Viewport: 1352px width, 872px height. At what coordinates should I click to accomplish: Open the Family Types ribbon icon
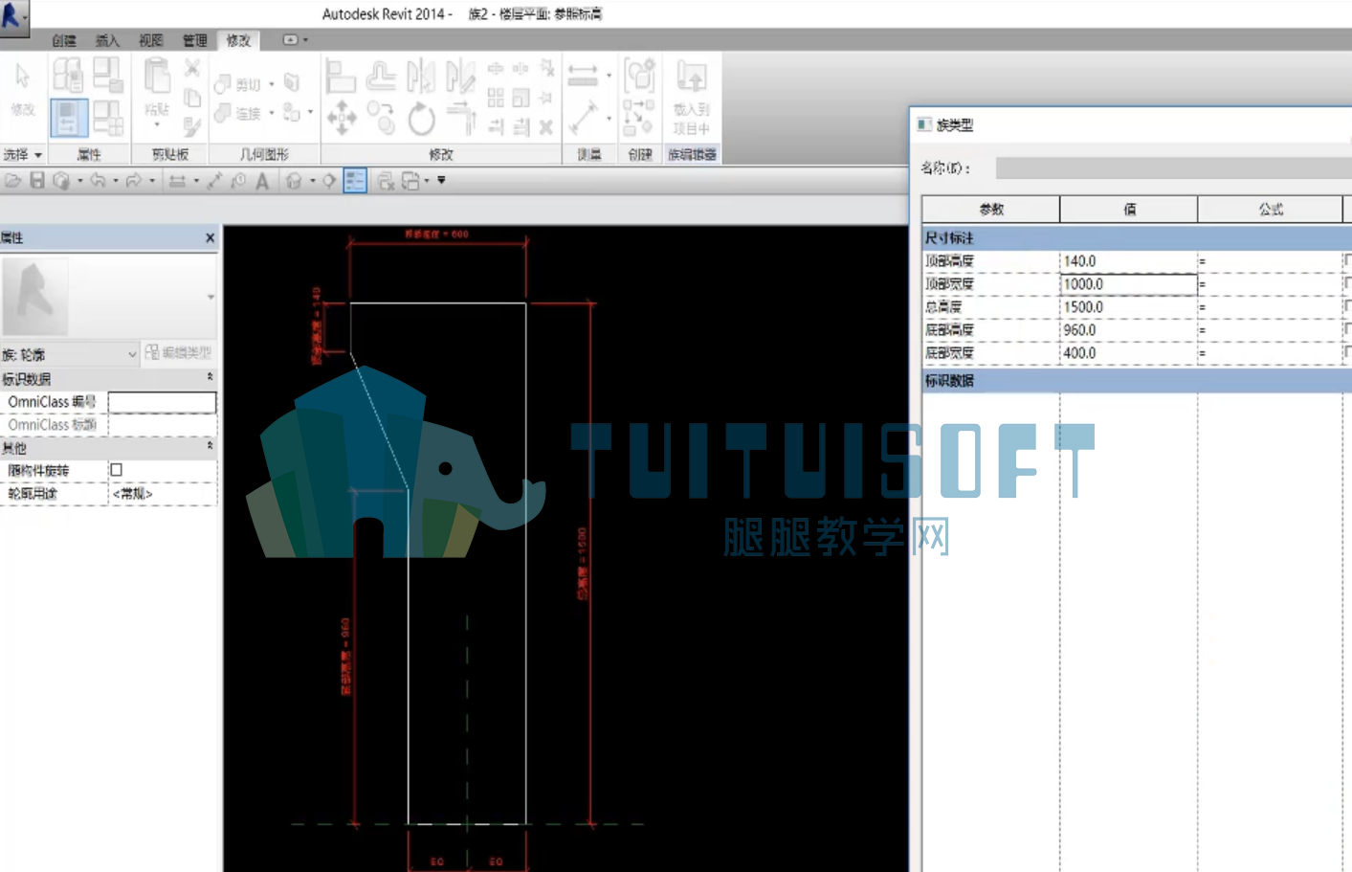tap(107, 118)
